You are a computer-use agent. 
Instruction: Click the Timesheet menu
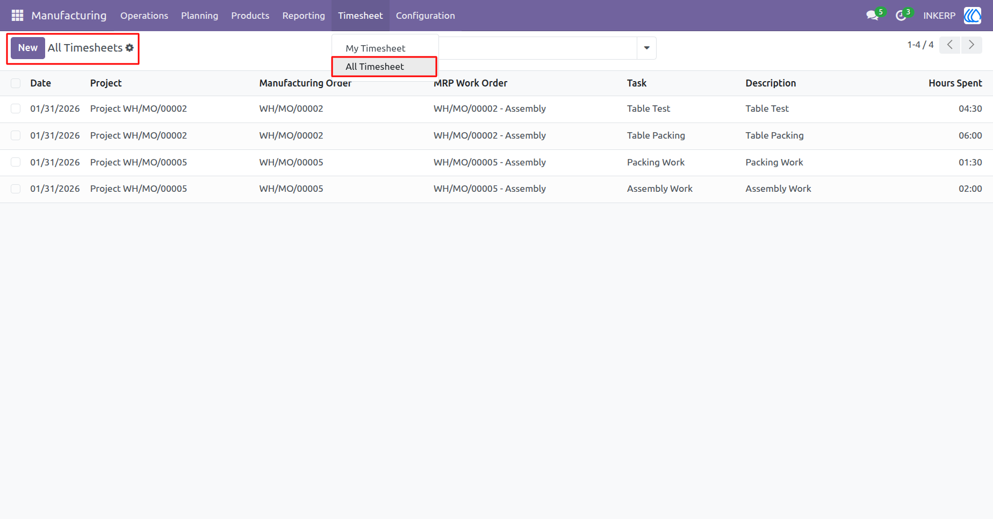click(361, 16)
